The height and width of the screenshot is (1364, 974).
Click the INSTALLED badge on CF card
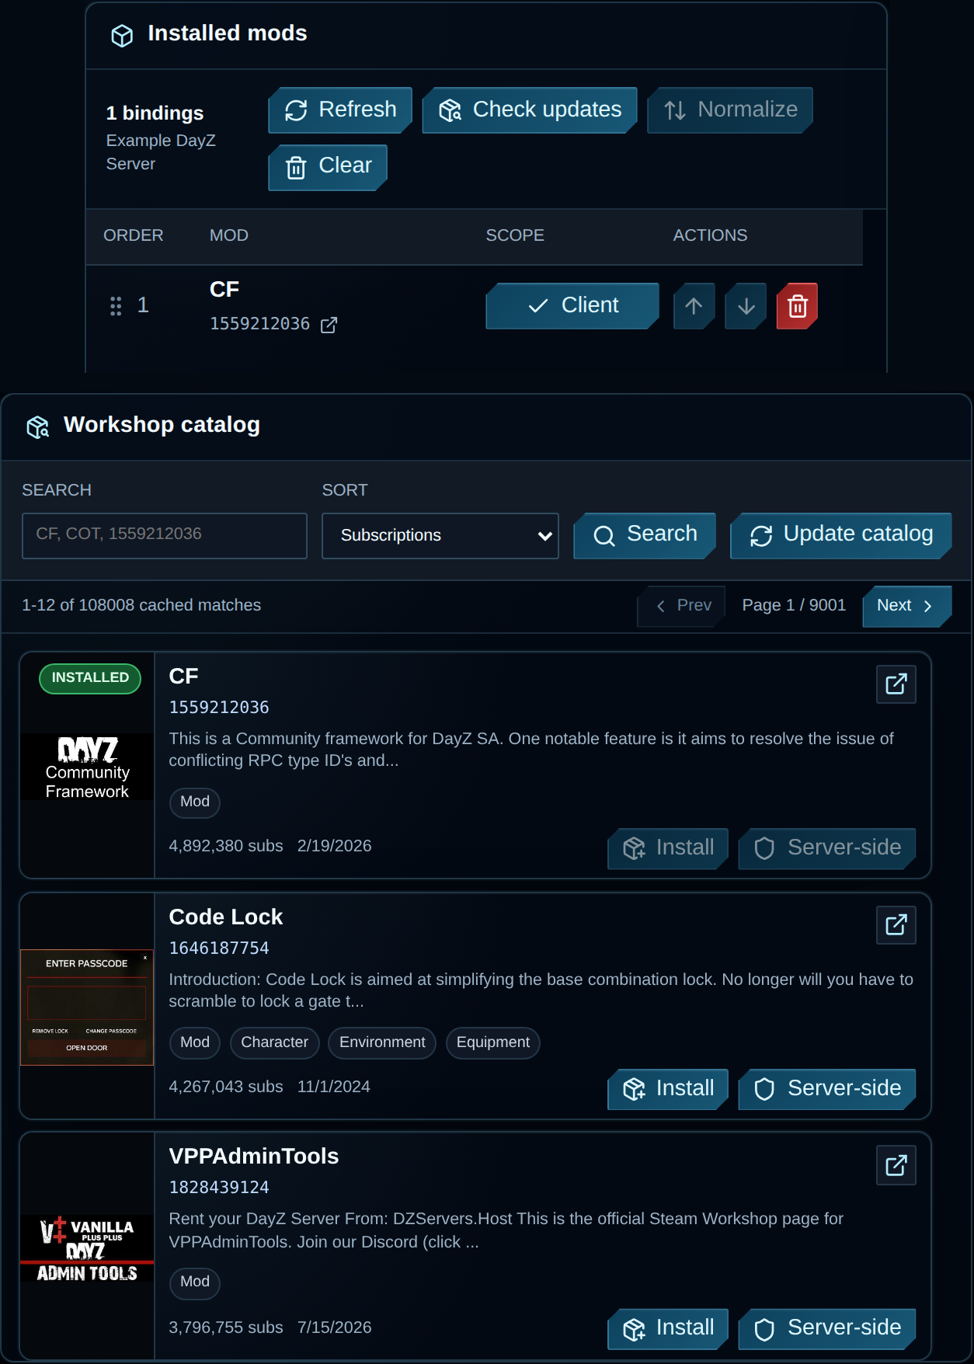click(90, 678)
